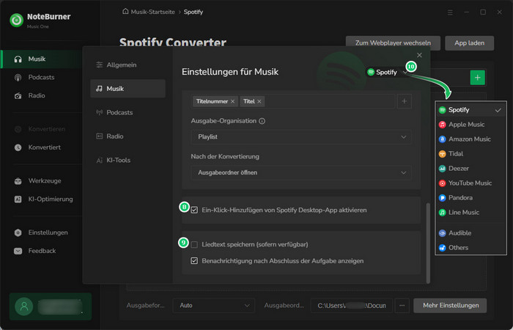
Task: Remove the Titelnummer tag
Action: [x=232, y=101]
